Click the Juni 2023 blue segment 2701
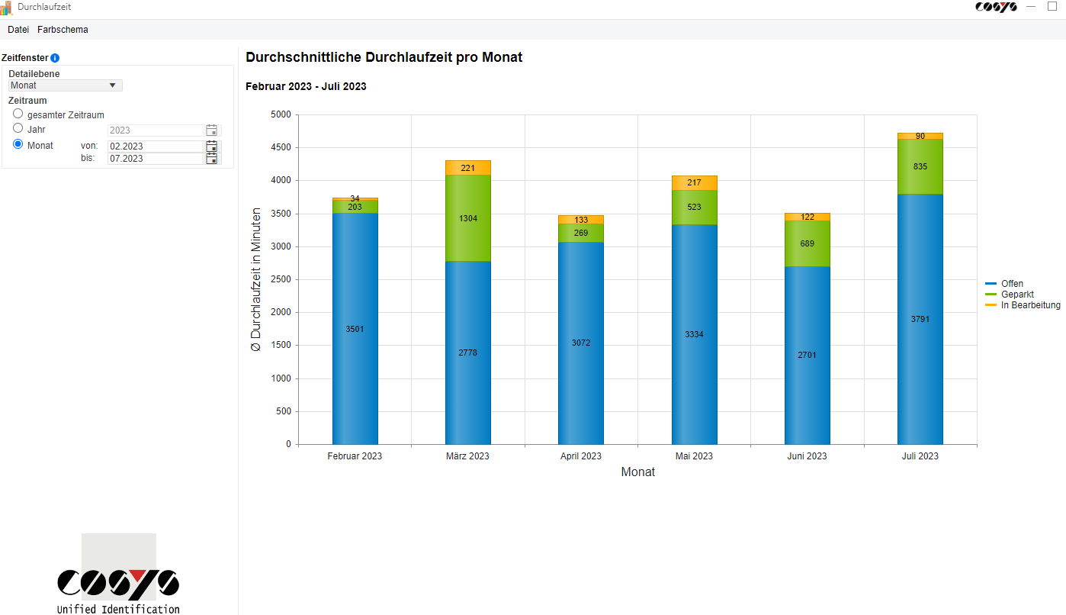The image size is (1066, 615). click(x=808, y=355)
